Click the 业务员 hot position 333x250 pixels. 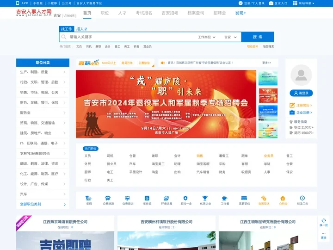pyautogui.click(x=269, y=156)
